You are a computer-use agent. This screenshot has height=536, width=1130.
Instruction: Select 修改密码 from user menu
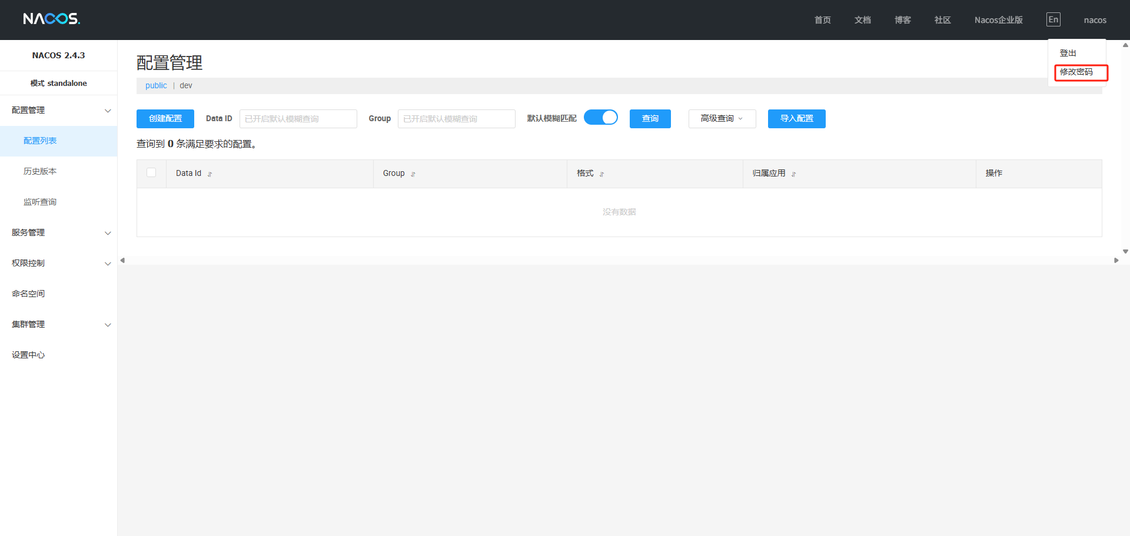1076,72
